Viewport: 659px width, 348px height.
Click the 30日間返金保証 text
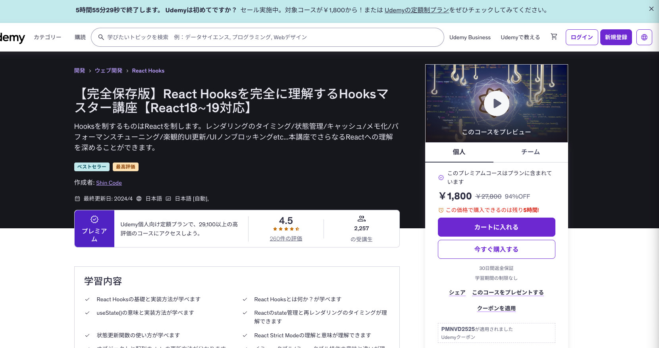point(496,268)
